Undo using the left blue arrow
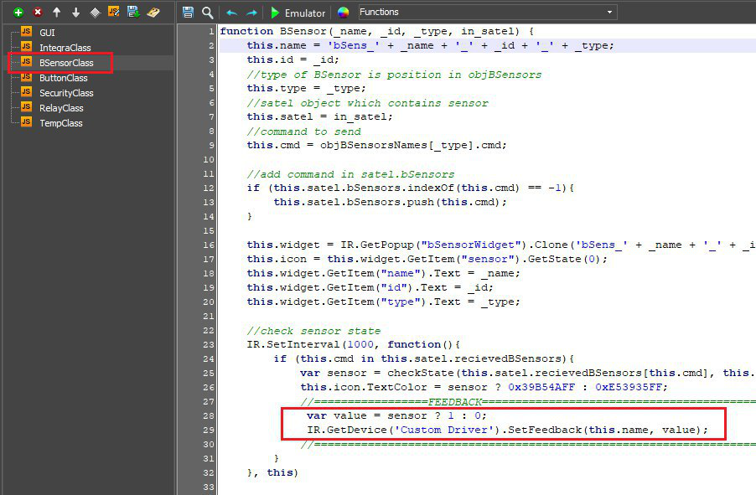This screenshot has width=756, height=495. [232, 13]
